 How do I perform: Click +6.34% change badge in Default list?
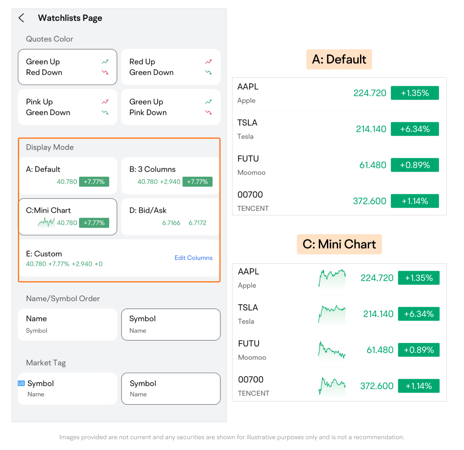[415, 129]
